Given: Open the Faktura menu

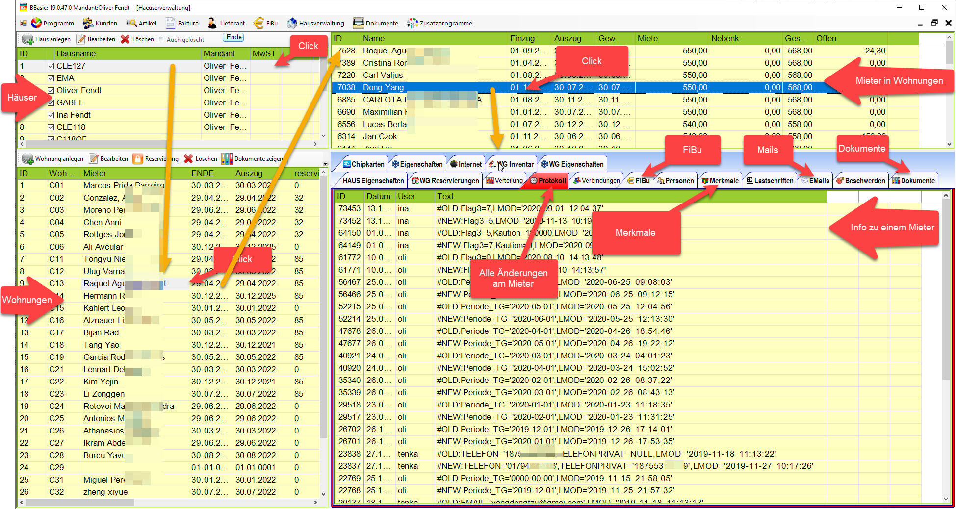Looking at the screenshot, I should (182, 23).
